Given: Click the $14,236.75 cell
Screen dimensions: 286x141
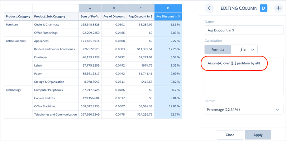Looking at the screenshot, I should [140, 115].
